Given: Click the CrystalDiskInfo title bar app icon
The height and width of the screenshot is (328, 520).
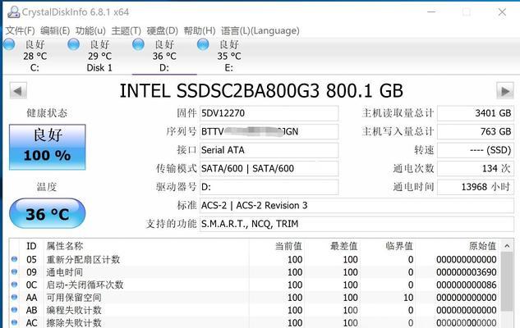Looking at the screenshot, I should pos(14,12).
